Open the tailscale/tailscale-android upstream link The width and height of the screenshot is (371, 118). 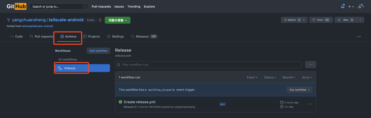pos(37,26)
